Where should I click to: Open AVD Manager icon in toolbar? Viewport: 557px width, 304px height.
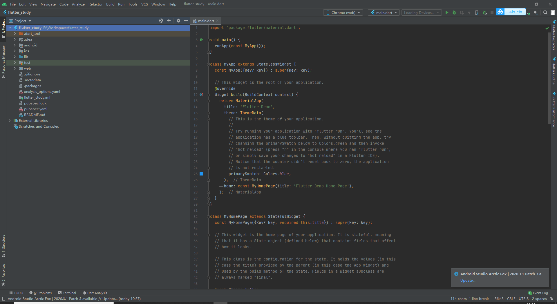528,12
